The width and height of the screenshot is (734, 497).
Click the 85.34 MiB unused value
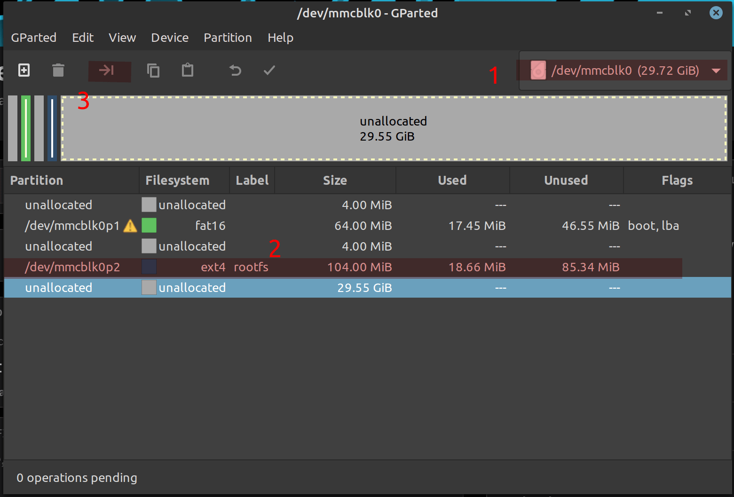[x=591, y=267]
